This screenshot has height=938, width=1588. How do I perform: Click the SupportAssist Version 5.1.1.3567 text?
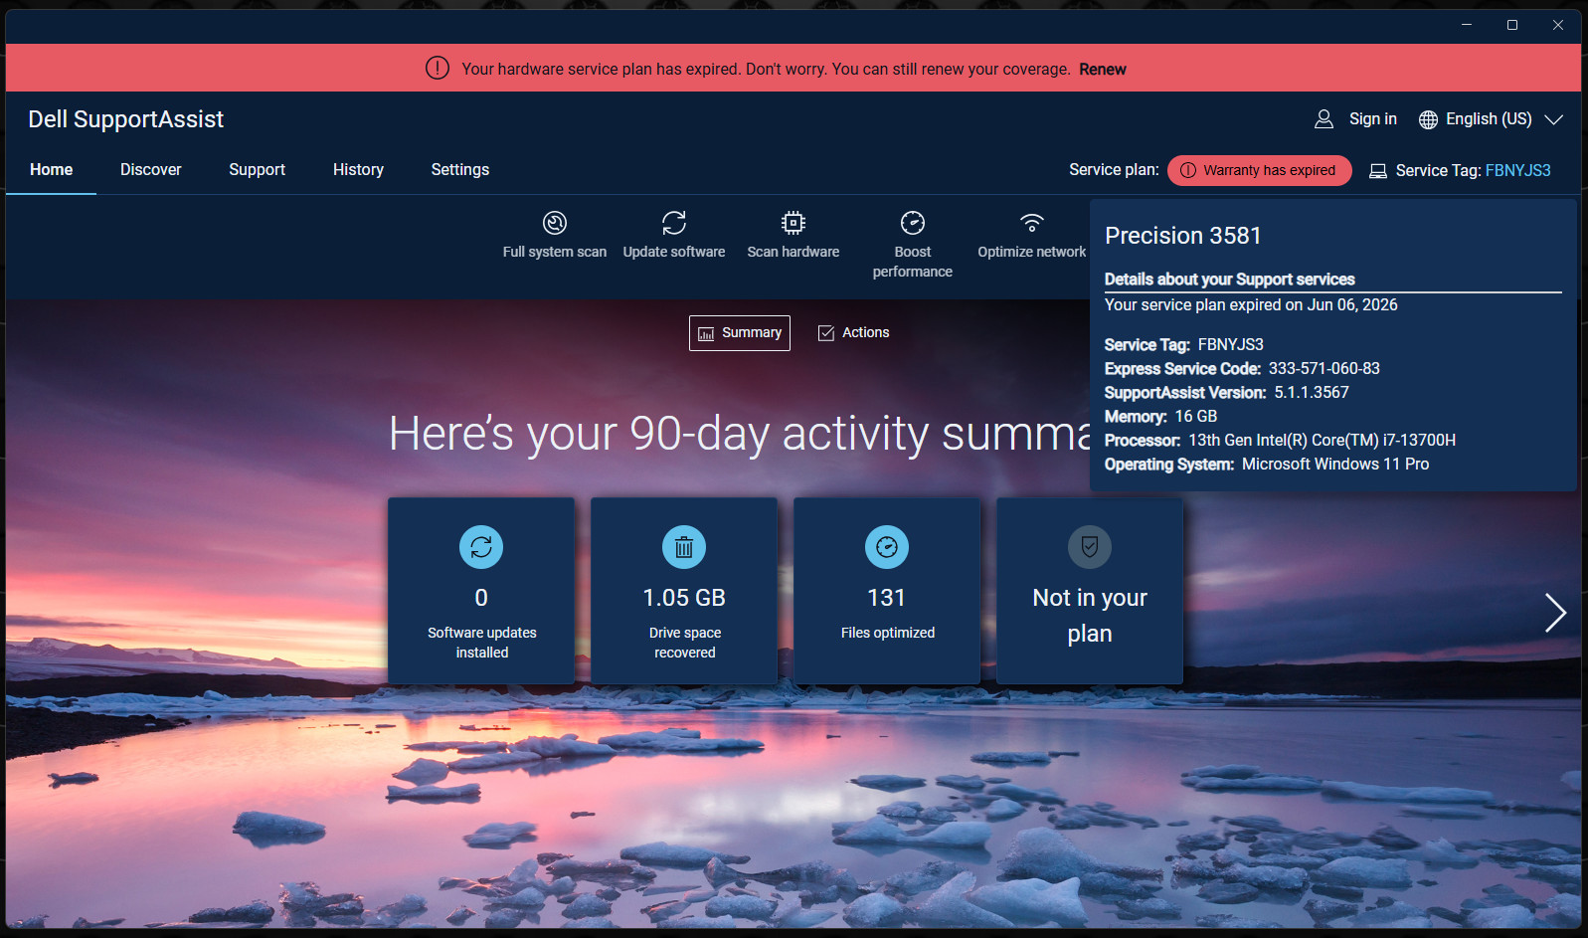[1227, 393]
